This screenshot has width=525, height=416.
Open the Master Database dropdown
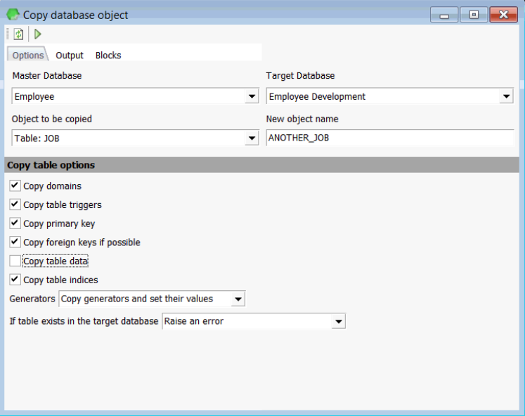(252, 96)
